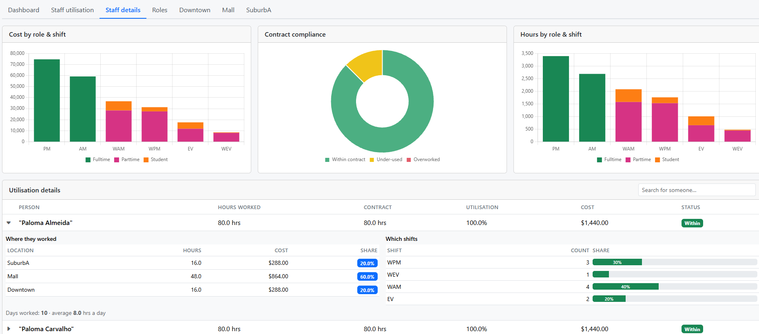
Task: Toggle Student legend in Hours by role chart
Action: pyautogui.click(x=667, y=159)
